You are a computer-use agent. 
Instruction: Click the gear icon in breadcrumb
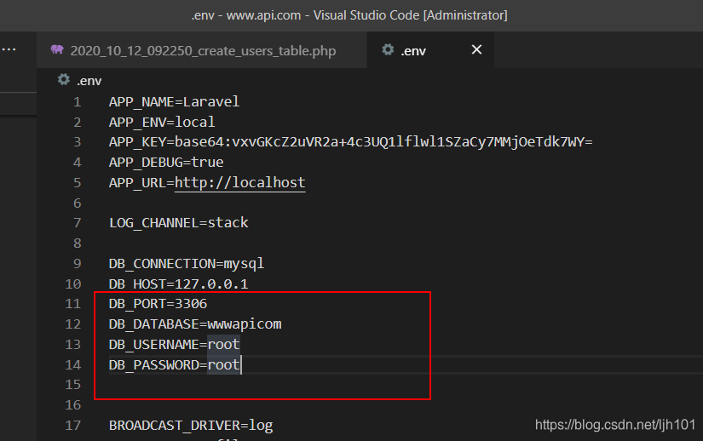click(x=64, y=80)
